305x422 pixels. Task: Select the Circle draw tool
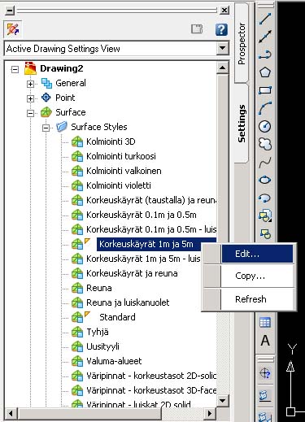pos(265,126)
